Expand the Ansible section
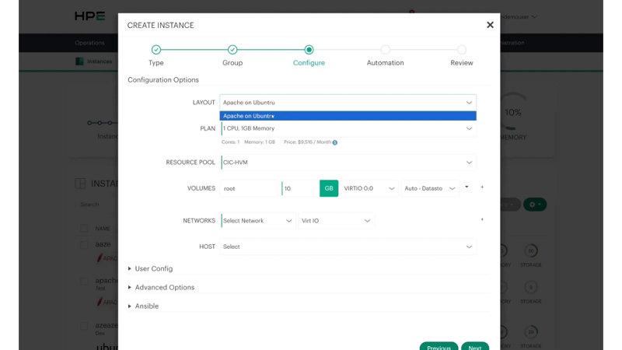Viewport: 622px width, 350px height. (x=143, y=306)
